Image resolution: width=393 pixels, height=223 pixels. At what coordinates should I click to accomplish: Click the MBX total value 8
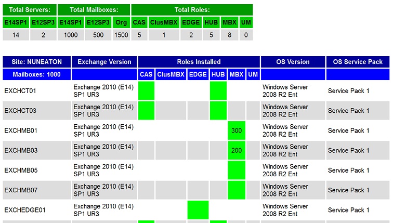pos(230,35)
